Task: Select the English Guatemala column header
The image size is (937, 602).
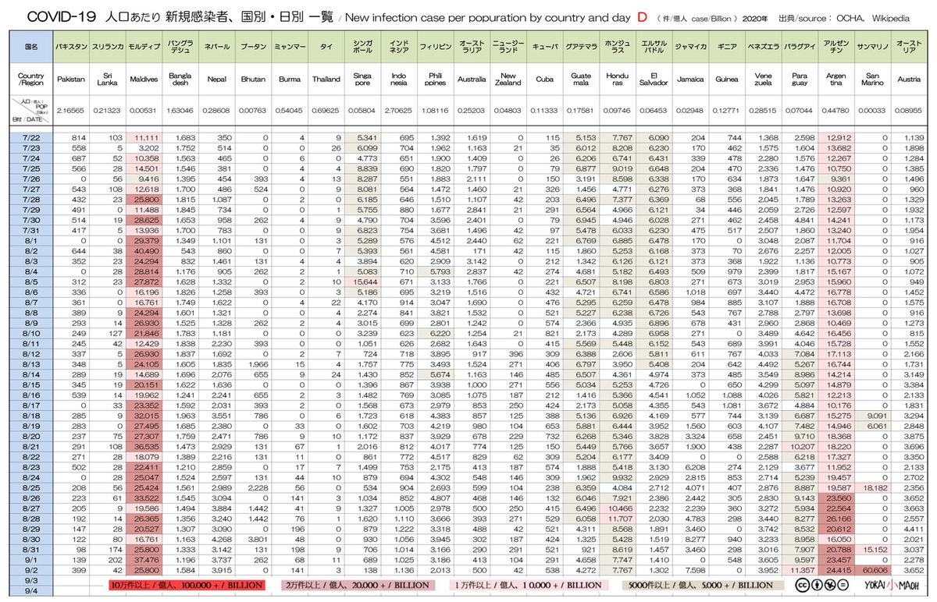Action: [580, 79]
